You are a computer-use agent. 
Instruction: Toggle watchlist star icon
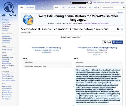tap(90, 7)
